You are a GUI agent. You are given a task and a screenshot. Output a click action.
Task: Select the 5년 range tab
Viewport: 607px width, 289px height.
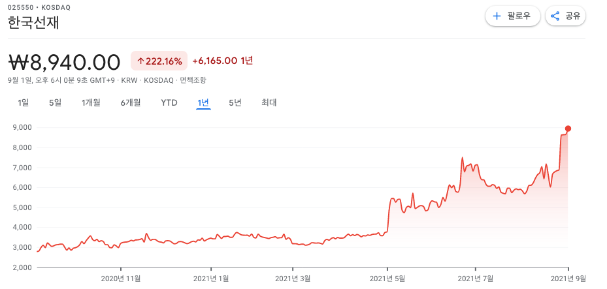(x=235, y=103)
